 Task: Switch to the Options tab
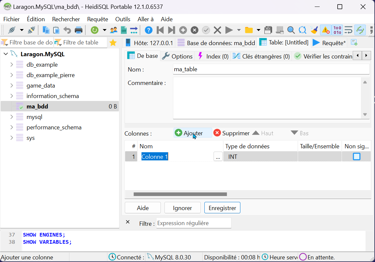[178, 56]
